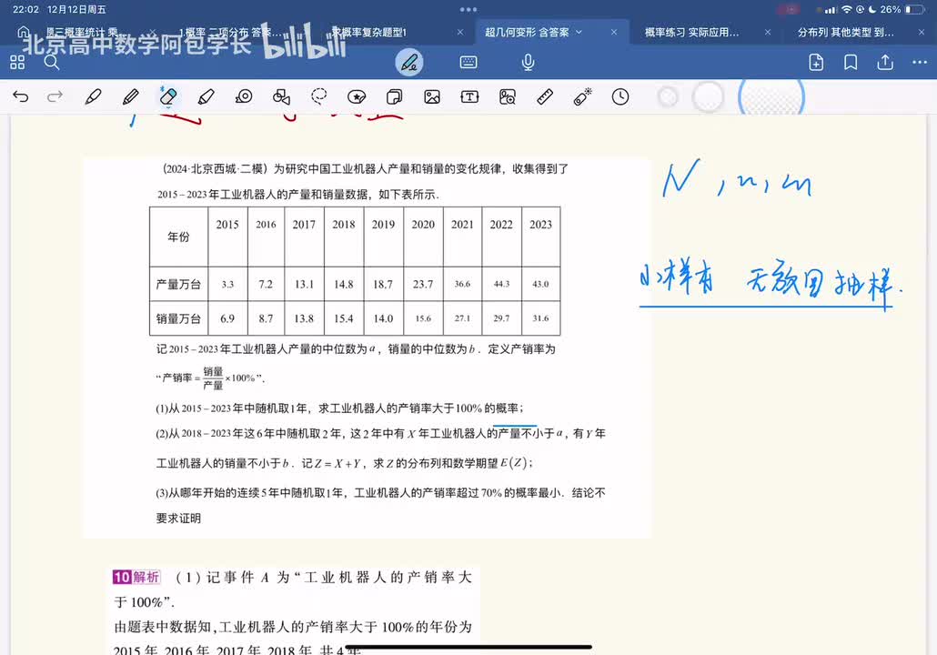Screen dimensions: 937x655
Task: Switch to the 求概率复杂题型1 tab
Action: tap(369, 32)
